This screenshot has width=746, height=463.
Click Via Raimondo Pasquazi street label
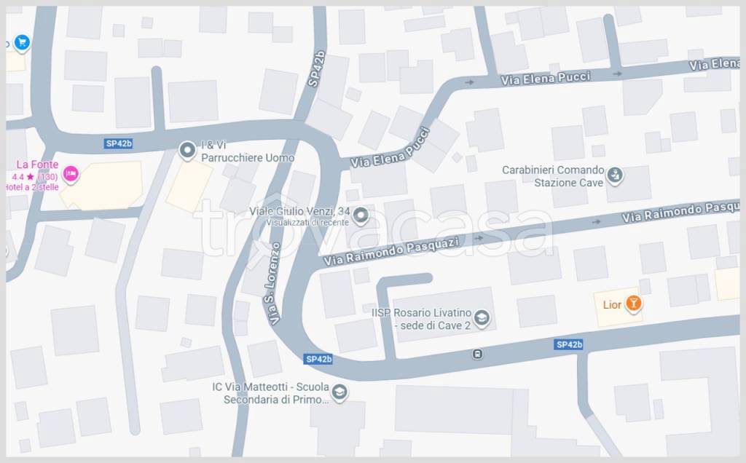click(391, 251)
